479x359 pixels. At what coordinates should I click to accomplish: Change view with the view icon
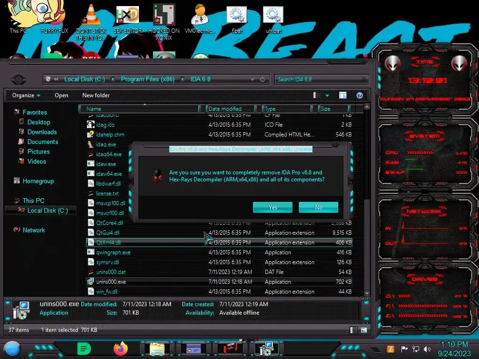coord(317,95)
